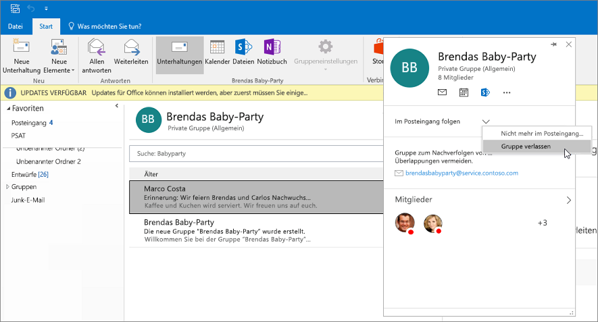Select Unbenannter Ordner 2
The width and height of the screenshot is (598, 322).
[49, 161]
